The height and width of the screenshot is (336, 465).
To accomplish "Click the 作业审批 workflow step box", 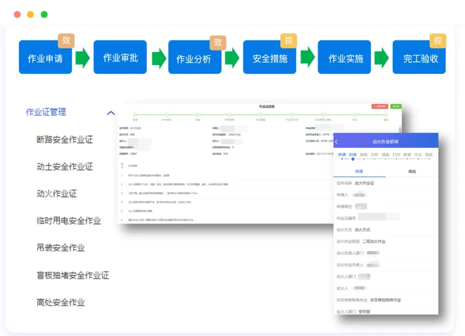I will (120, 57).
